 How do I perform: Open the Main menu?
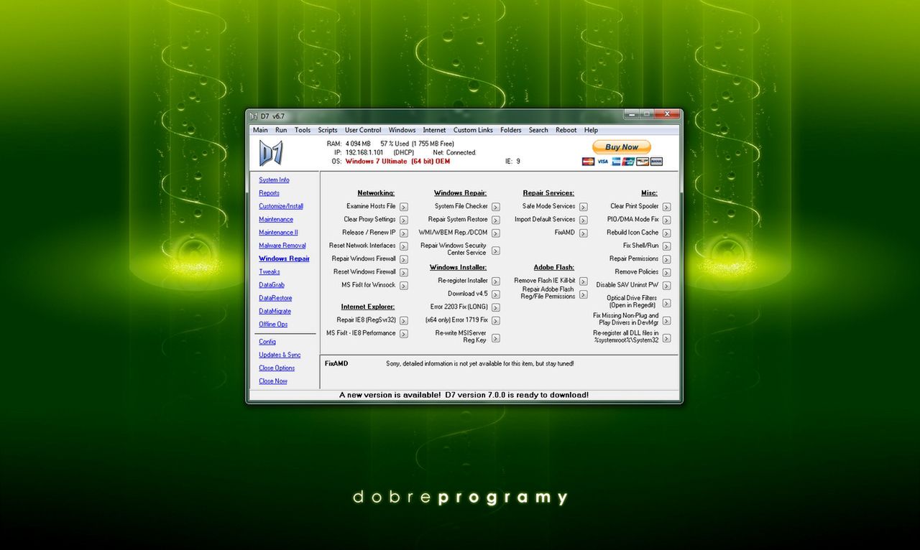coord(260,130)
